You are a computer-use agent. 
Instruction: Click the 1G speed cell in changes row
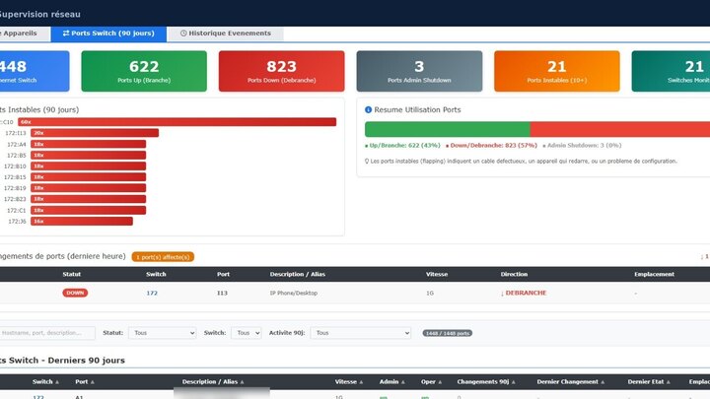tap(430, 294)
